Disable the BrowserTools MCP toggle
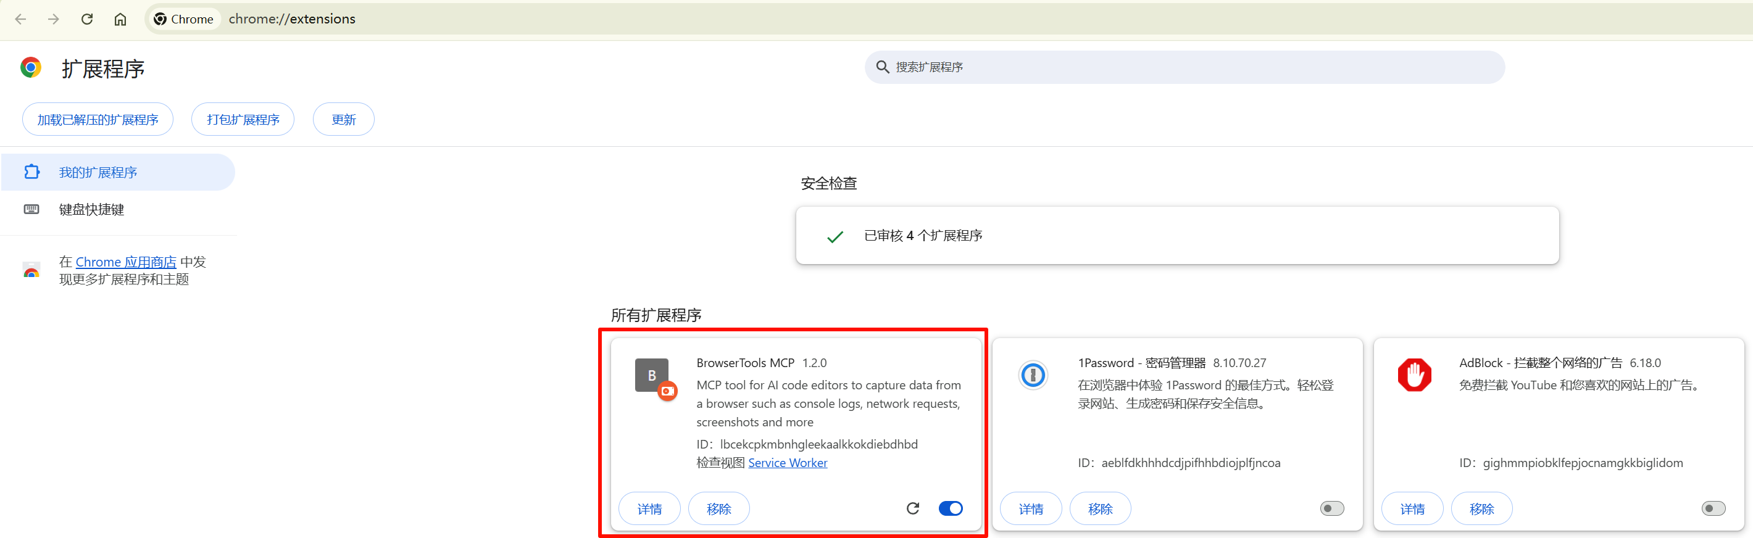 pyautogui.click(x=950, y=508)
